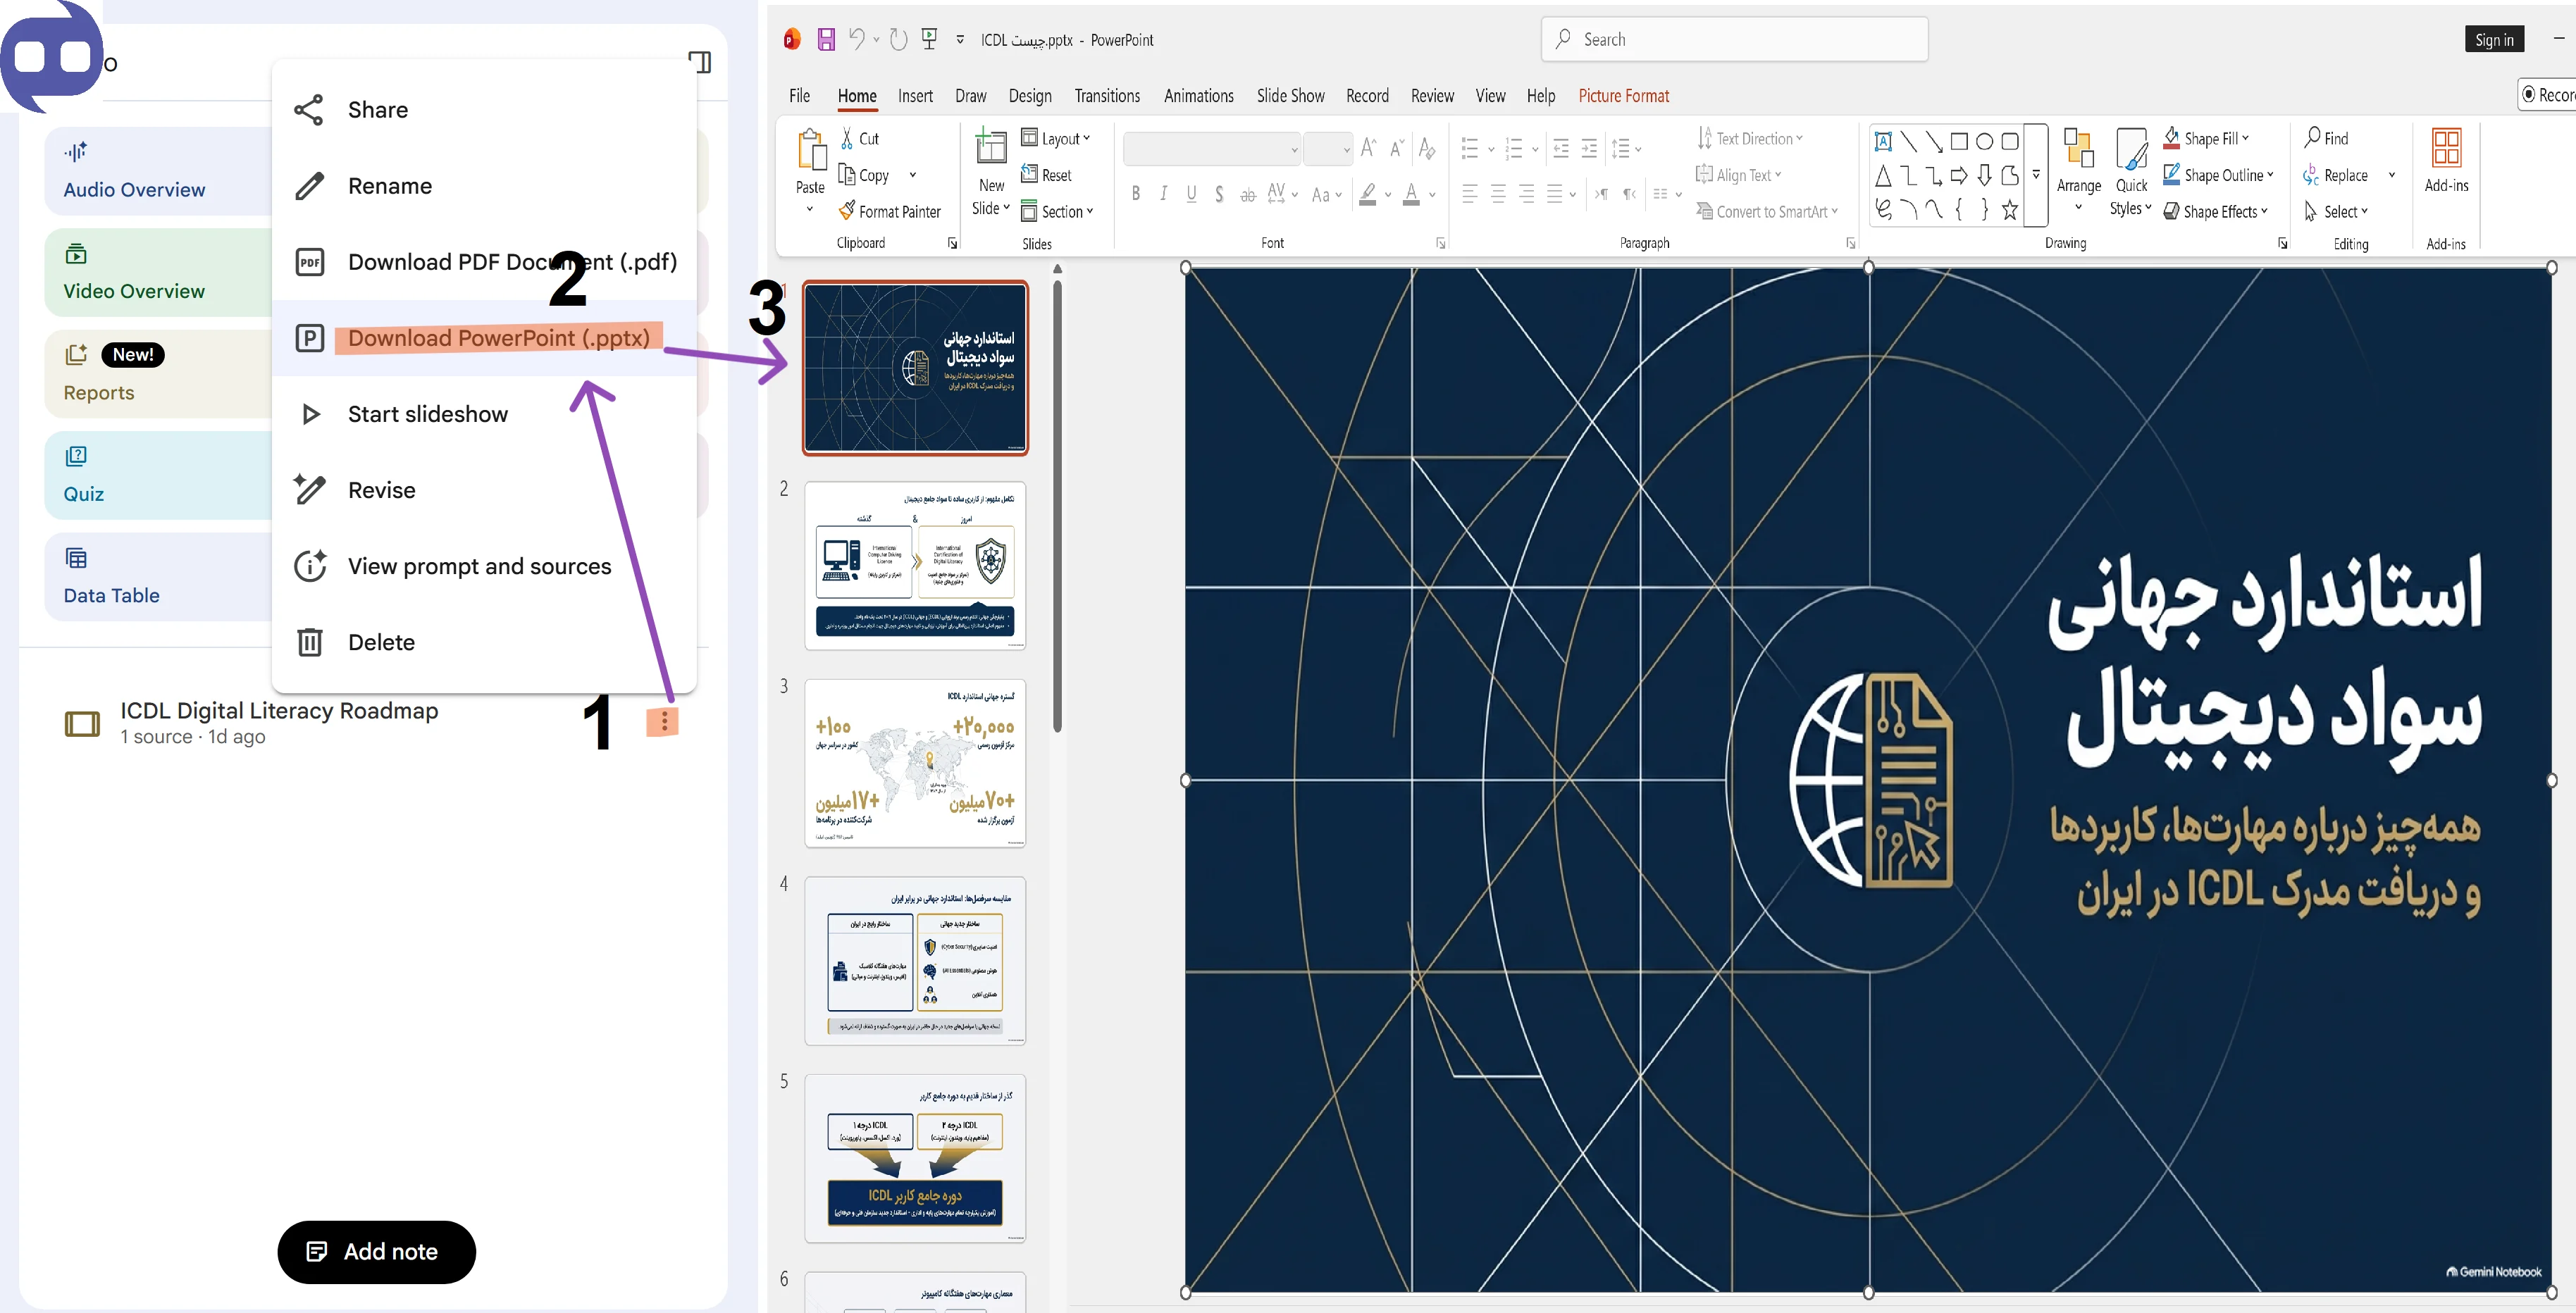Increase font size with the larger A

tap(1369, 149)
